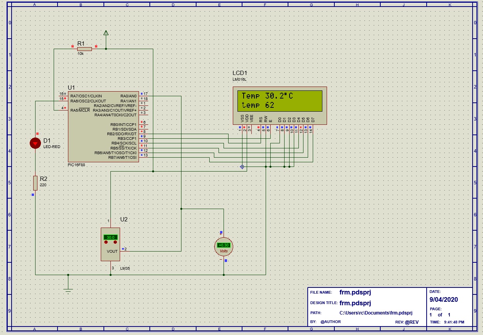Select the R2 220 ohm resistor
Image resolution: width=483 pixels, height=335 pixels.
35,183
